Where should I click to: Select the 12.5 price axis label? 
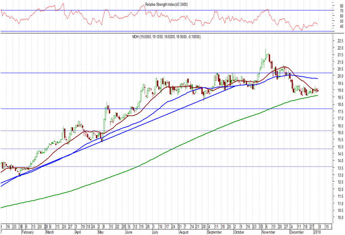pos(340,182)
